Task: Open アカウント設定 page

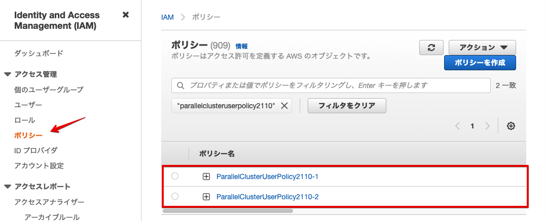Action: coord(39,166)
